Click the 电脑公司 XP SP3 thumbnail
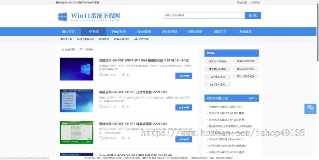The height and width of the screenshot is (160, 319). tap(77, 101)
